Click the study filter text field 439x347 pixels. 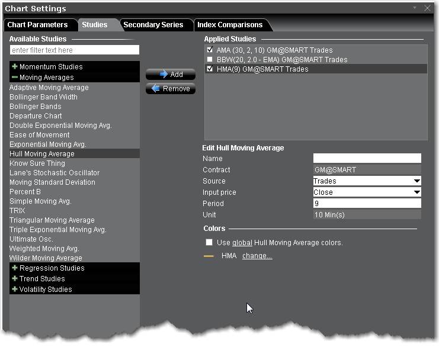(x=75, y=50)
